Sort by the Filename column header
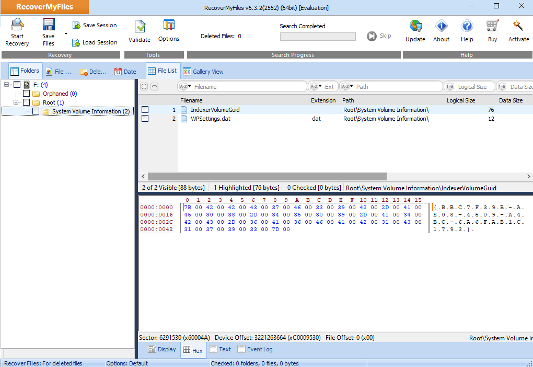Screen dimensions: 533x367 191,100
